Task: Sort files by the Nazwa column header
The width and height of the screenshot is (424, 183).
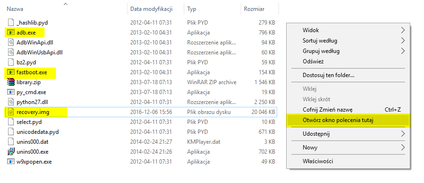Action: click(15, 9)
